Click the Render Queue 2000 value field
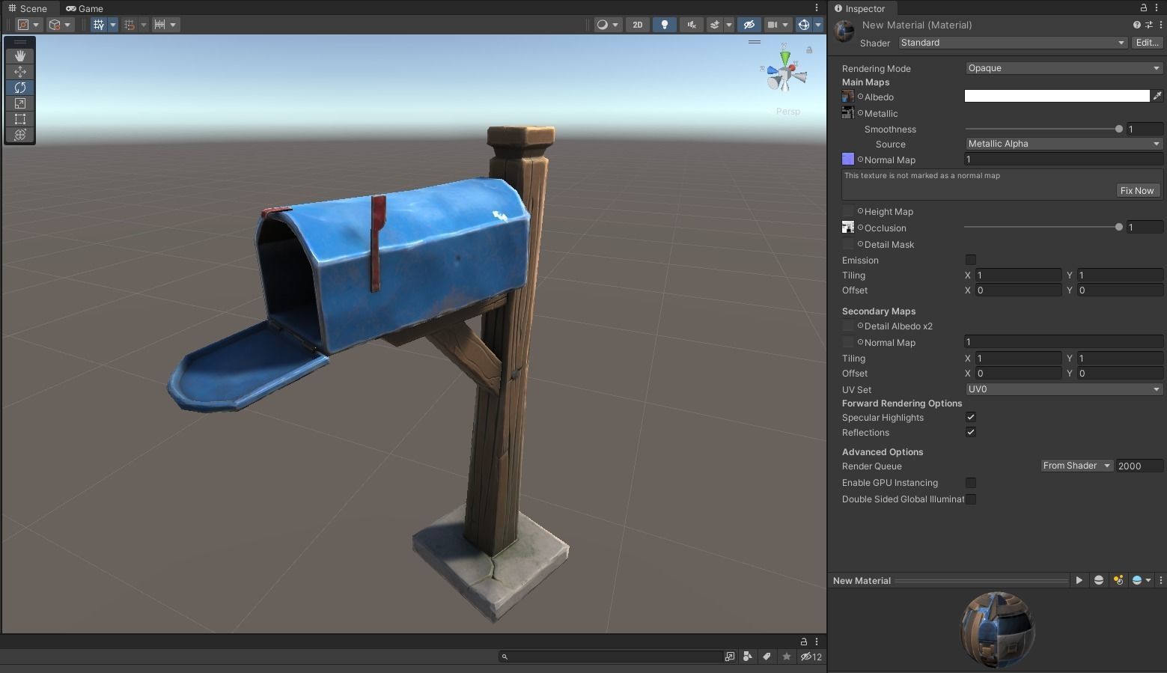1167x673 pixels. [1139, 466]
